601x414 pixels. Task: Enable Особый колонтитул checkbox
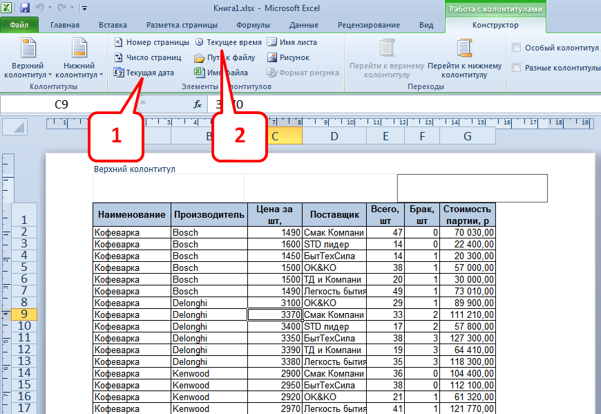coord(517,48)
